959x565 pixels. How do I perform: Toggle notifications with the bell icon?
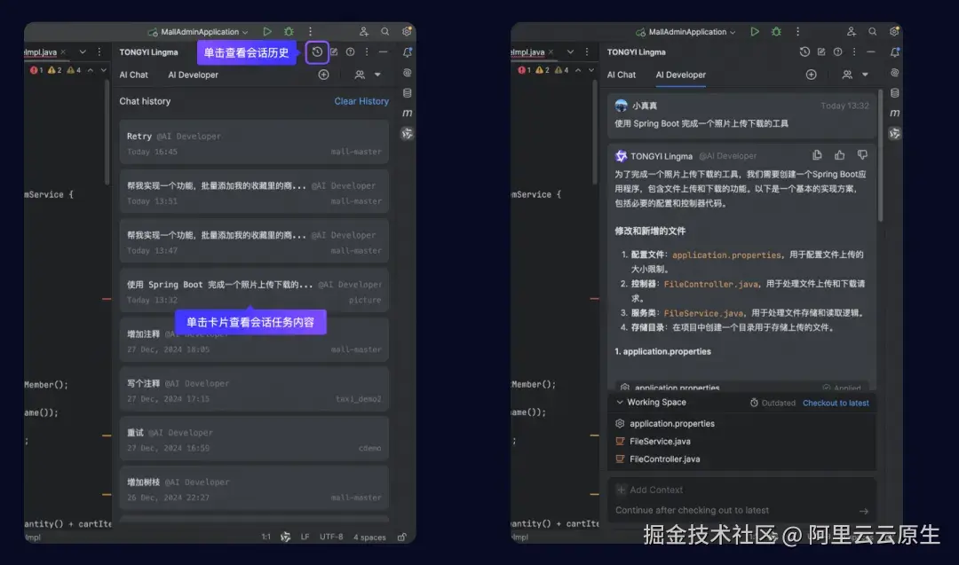point(408,52)
